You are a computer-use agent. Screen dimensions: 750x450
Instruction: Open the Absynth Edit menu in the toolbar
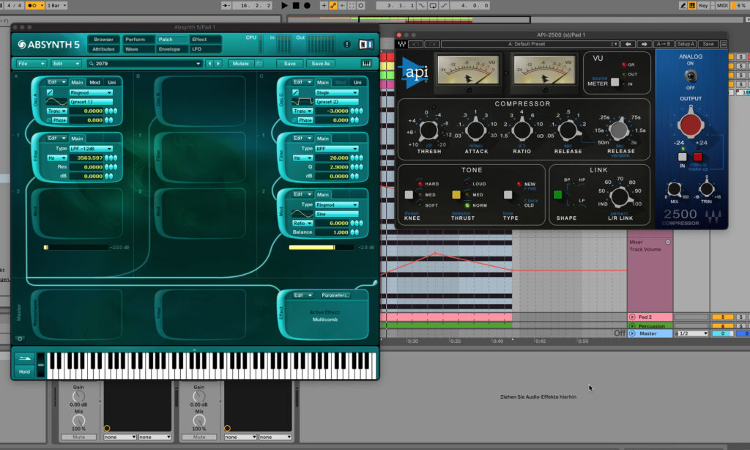click(65, 63)
